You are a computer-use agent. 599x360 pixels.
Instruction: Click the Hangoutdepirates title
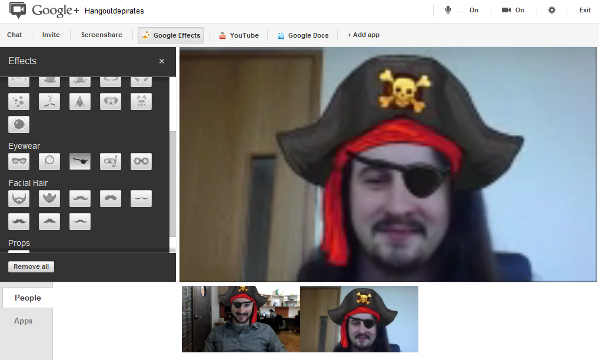[x=114, y=11]
